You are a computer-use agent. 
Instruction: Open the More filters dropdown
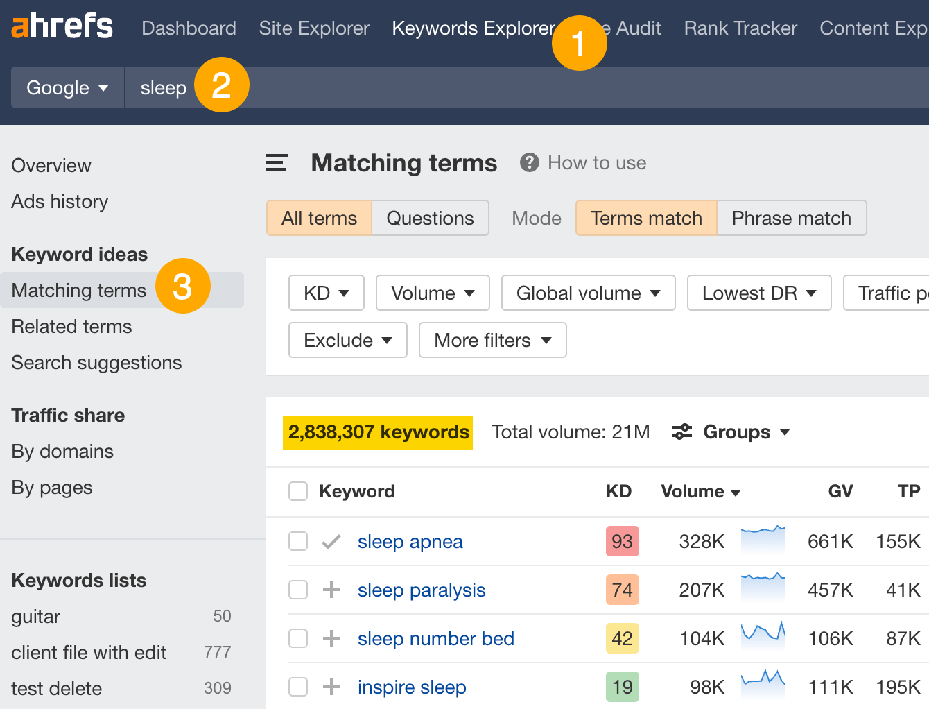click(x=492, y=340)
